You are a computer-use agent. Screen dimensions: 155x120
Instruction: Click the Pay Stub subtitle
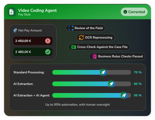[x=24, y=14]
